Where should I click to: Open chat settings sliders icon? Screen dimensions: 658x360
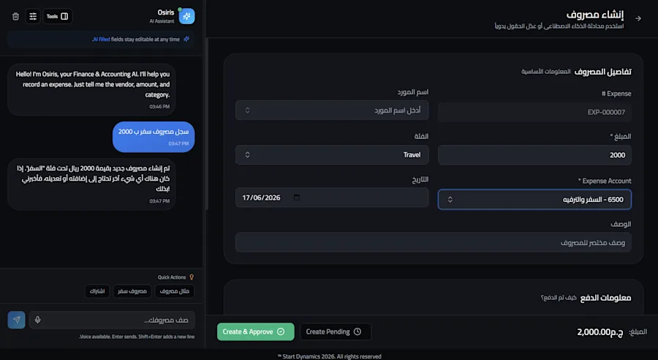(x=33, y=16)
